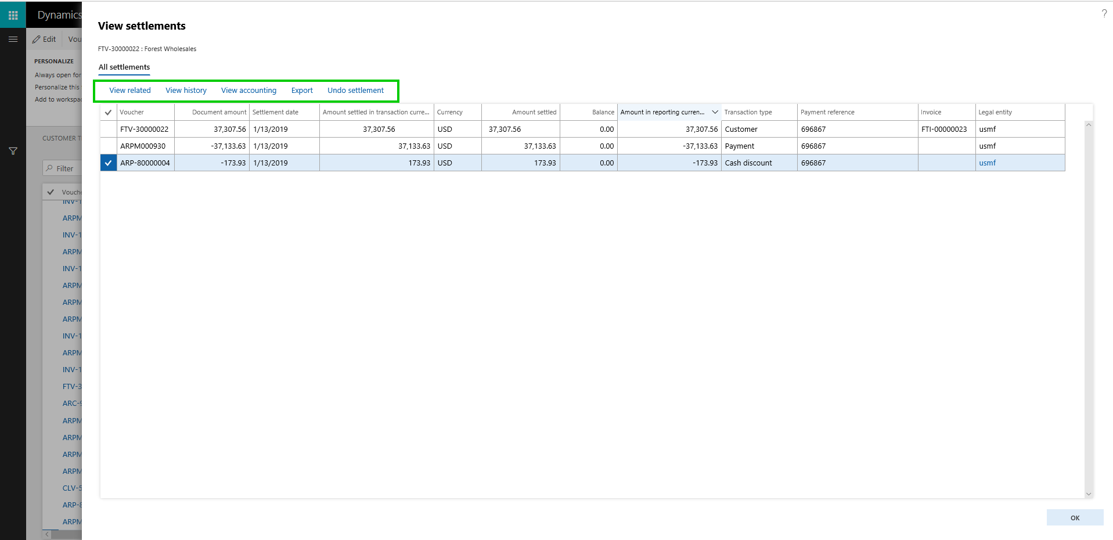1113x540 pixels.
Task: Click Undo settlement
Action: click(355, 90)
